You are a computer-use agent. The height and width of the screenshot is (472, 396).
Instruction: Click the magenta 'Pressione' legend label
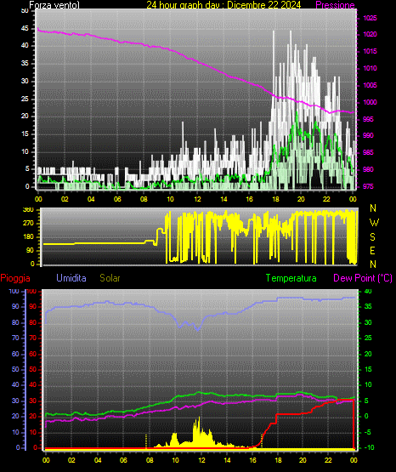pyautogui.click(x=335, y=5)
